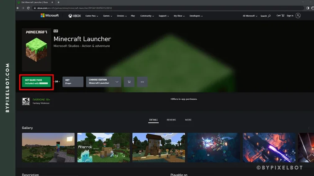Screen dimensions: 314x176
Task: Expand the Developers menu
Action: tap(196, 16)
